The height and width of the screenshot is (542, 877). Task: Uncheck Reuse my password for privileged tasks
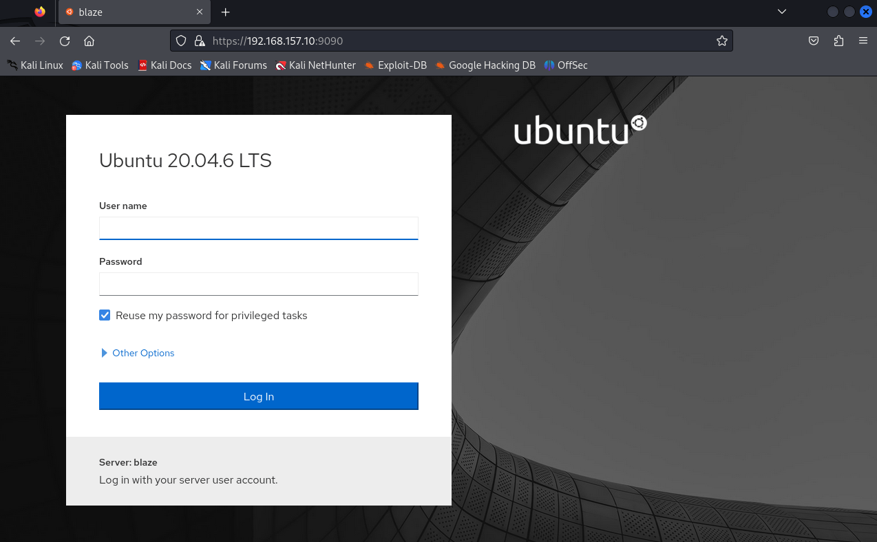tap(105, 315)
